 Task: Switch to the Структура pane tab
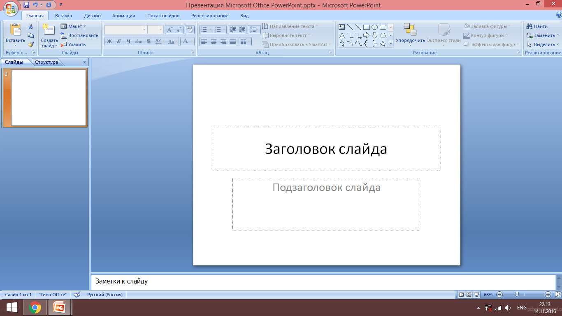(x=46, y=62)
